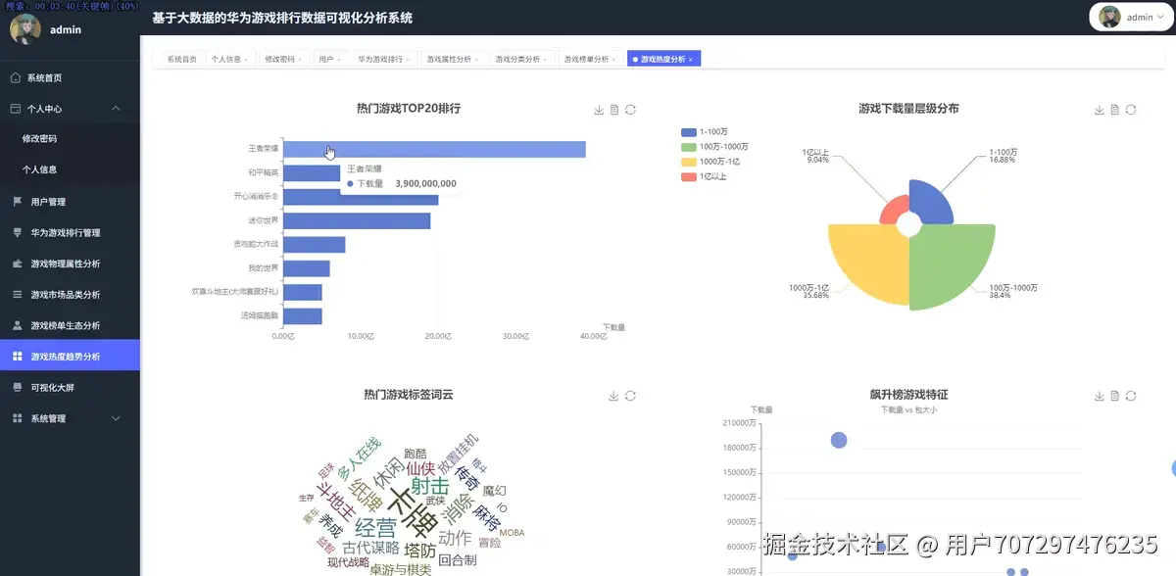Toggle the 1000万-1亿 legend series
The height and width of the screenshot is (576, 1176).
(710, 162)
